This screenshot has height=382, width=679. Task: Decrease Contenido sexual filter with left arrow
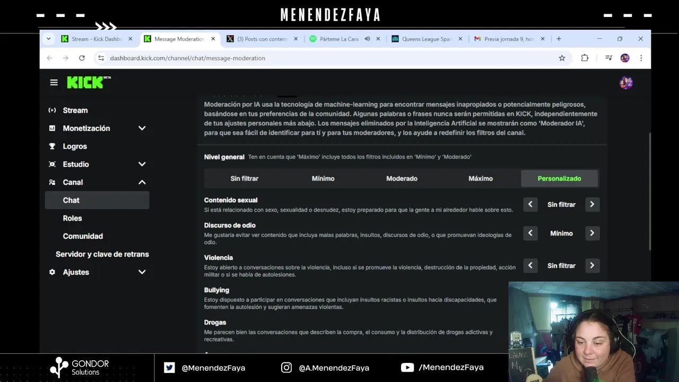(x=530, y=204)
